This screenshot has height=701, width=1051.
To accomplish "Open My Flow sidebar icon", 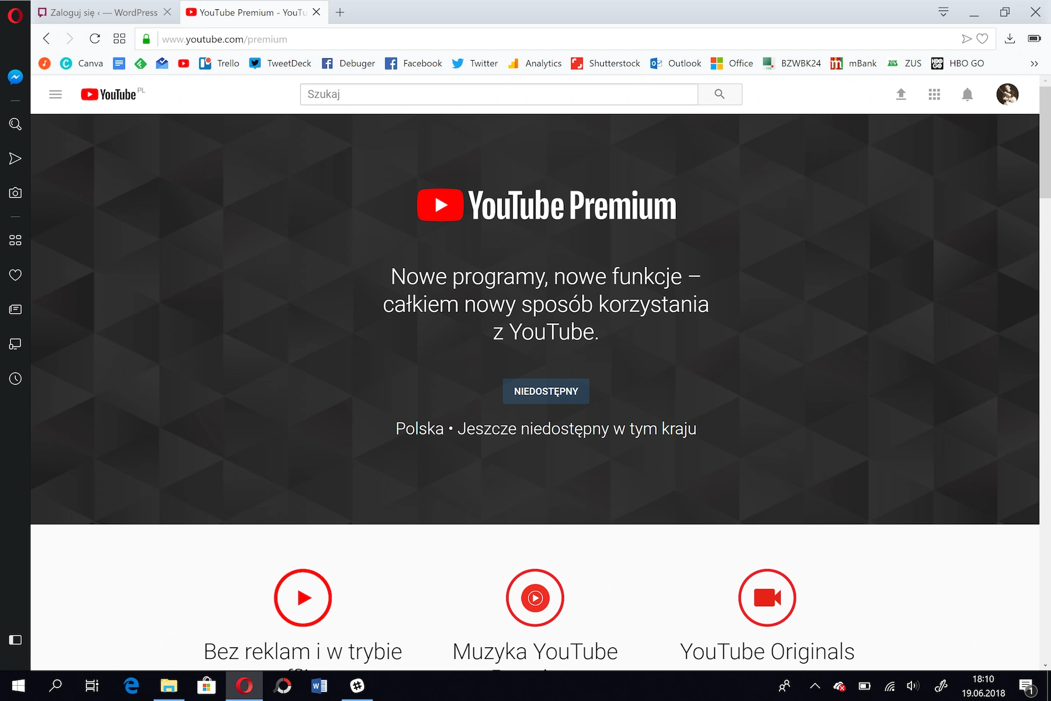I will pos(15,158).
